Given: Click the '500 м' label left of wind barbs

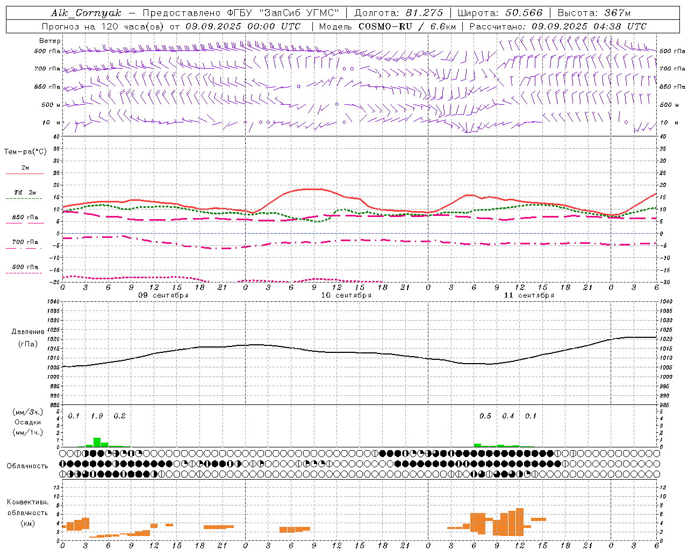Looking at the screenshot, I should point(51,105).
